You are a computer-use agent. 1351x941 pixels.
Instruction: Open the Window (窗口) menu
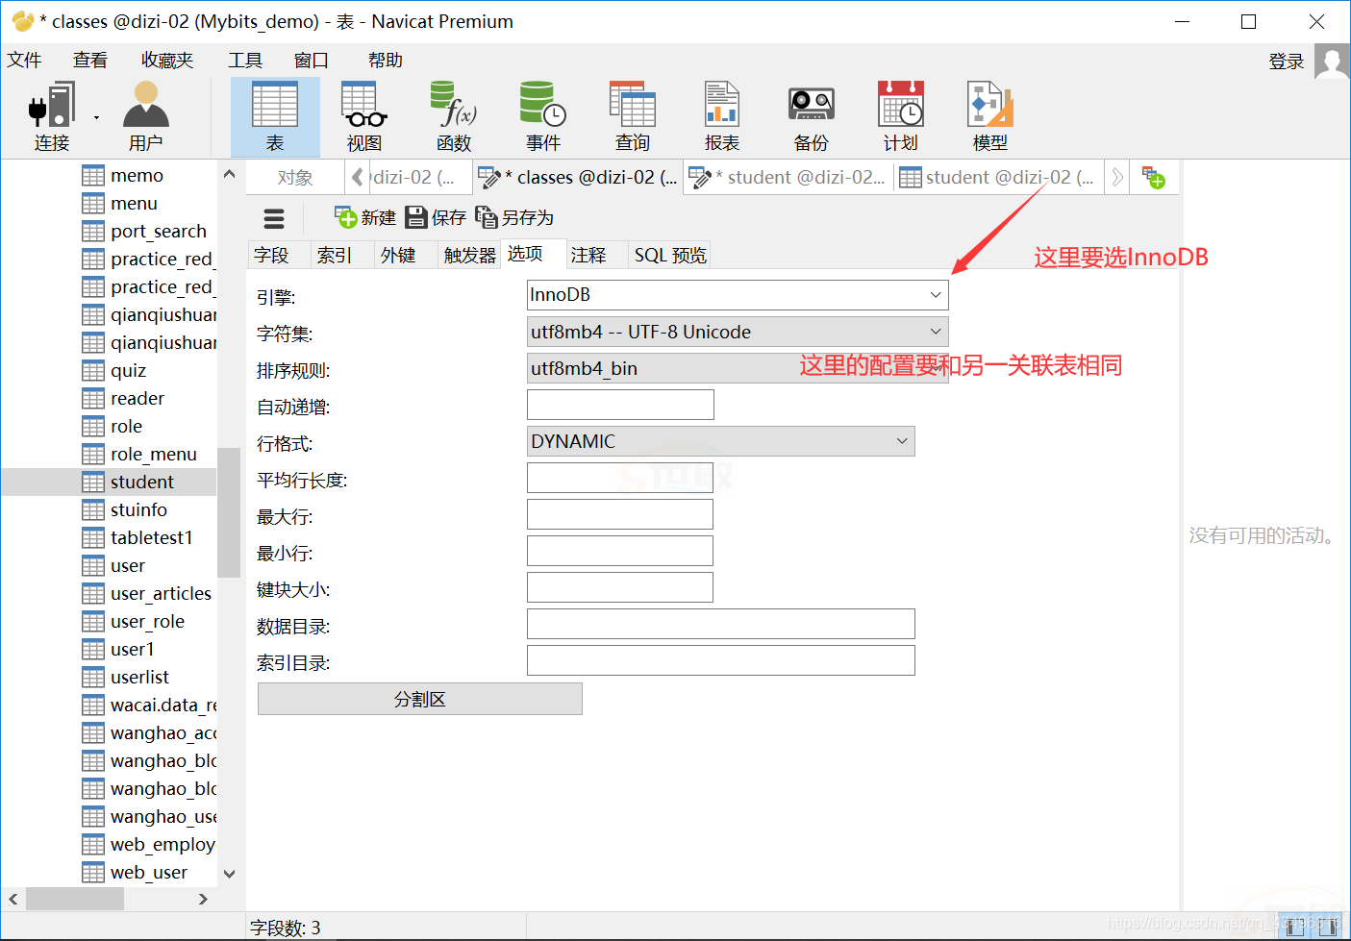[312, 60]
